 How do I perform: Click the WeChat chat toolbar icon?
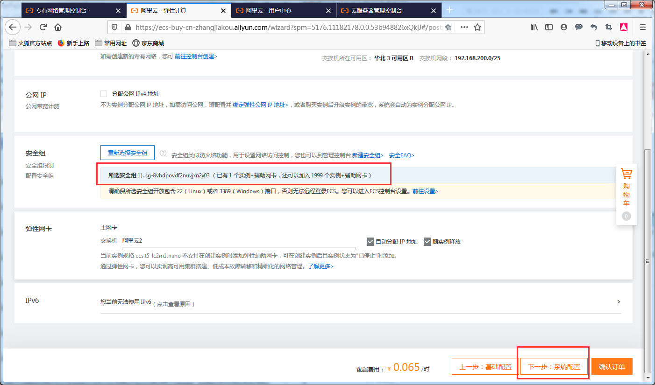click(579, 27)
